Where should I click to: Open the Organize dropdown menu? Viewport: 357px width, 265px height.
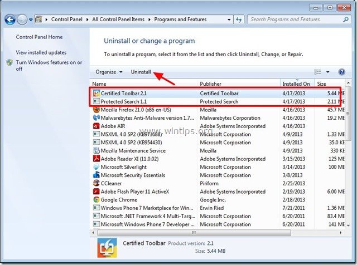109,72
